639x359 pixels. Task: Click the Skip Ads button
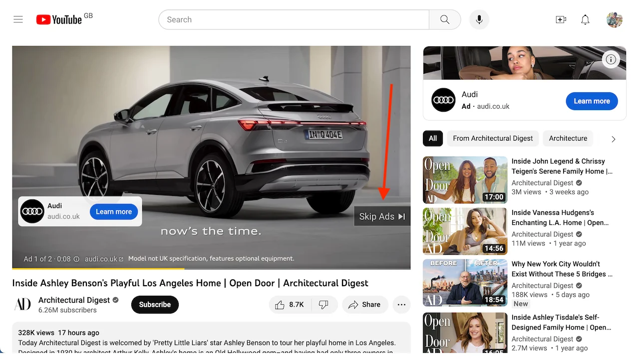[382, 216]
